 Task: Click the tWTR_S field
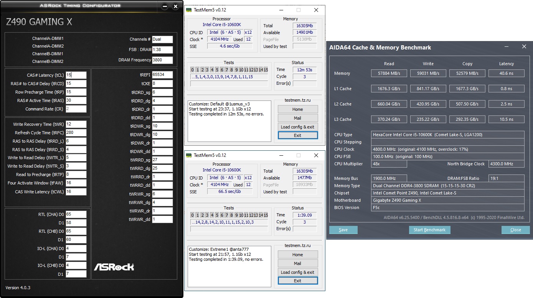click(x=76, y=166)
